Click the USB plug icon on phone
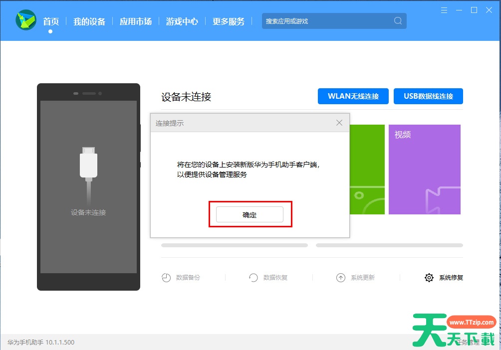 [88, 165]
